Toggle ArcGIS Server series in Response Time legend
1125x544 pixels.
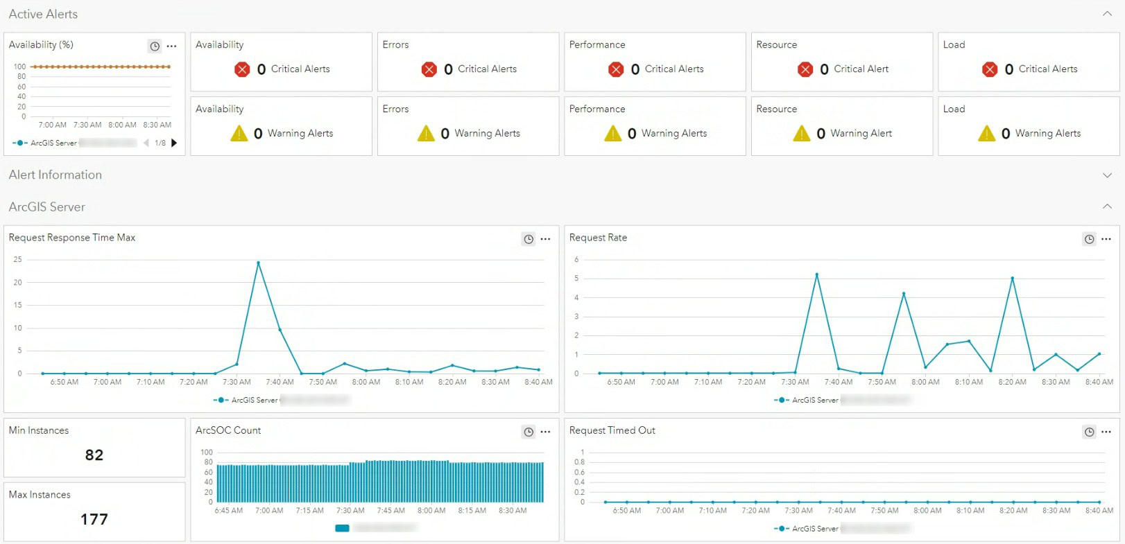click(x=247, y=400)
